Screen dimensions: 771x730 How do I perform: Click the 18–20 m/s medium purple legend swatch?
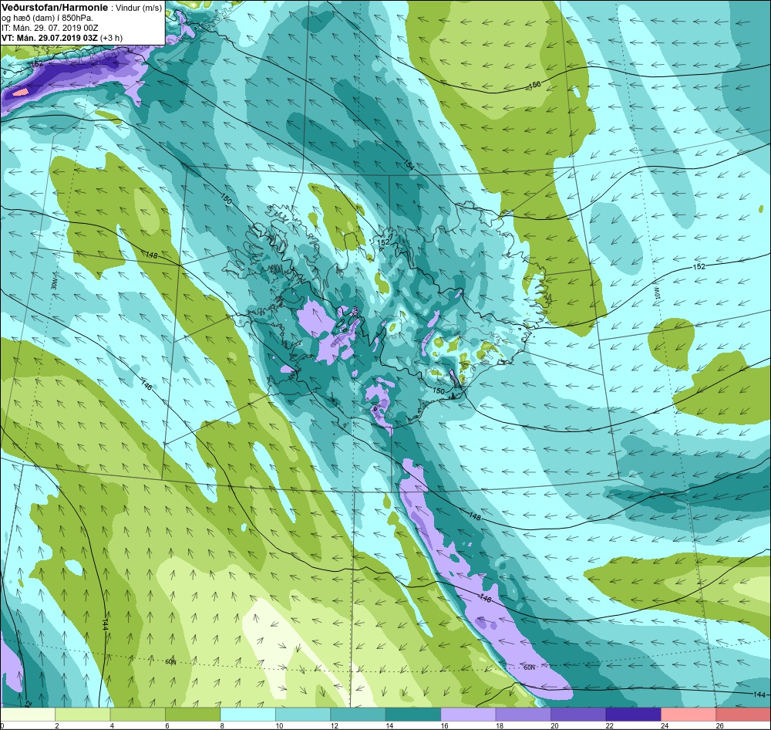(524, 714)
